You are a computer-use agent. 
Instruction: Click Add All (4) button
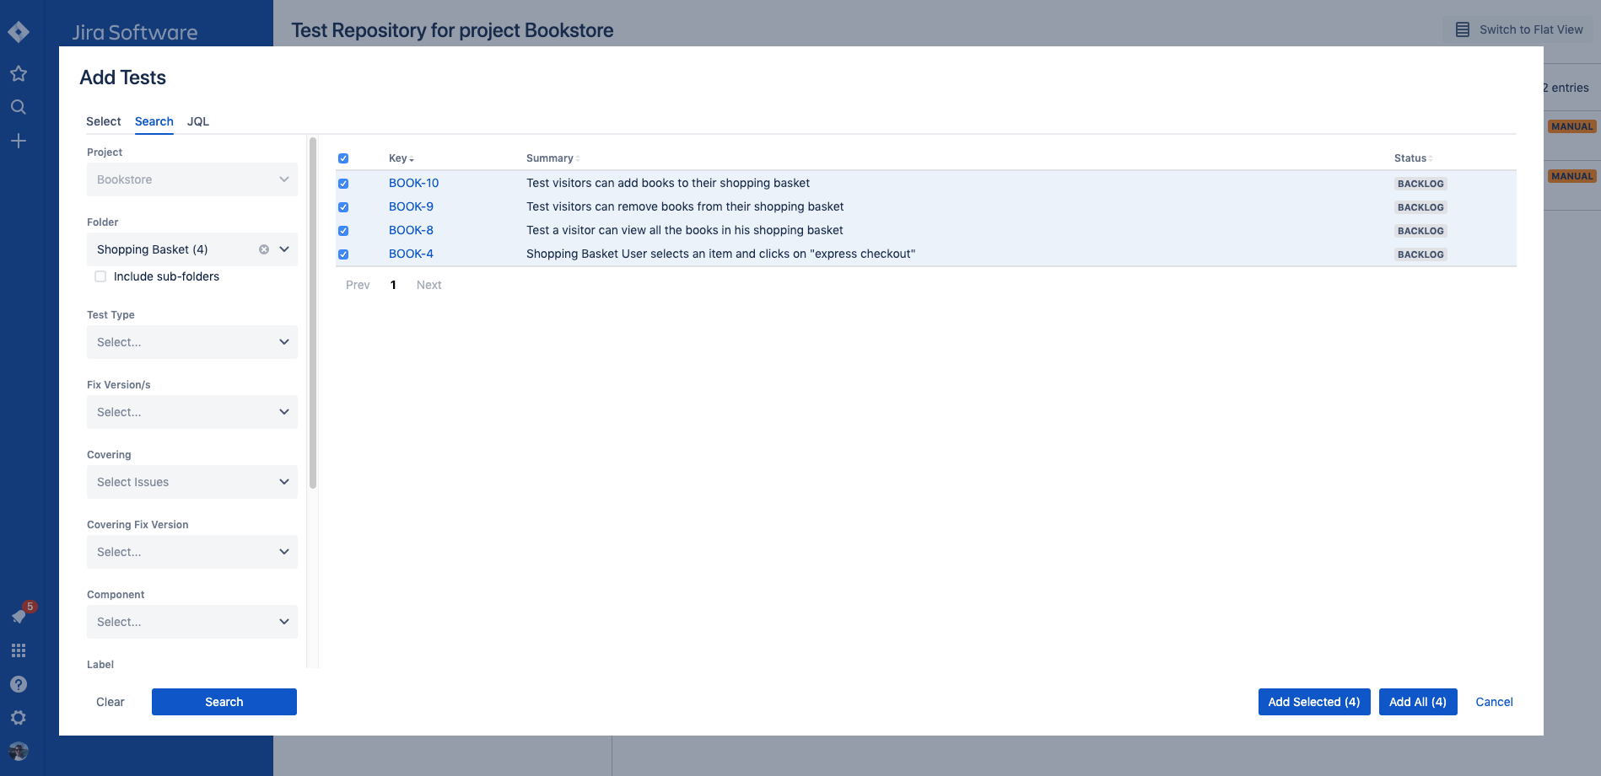coord(1418,702)
